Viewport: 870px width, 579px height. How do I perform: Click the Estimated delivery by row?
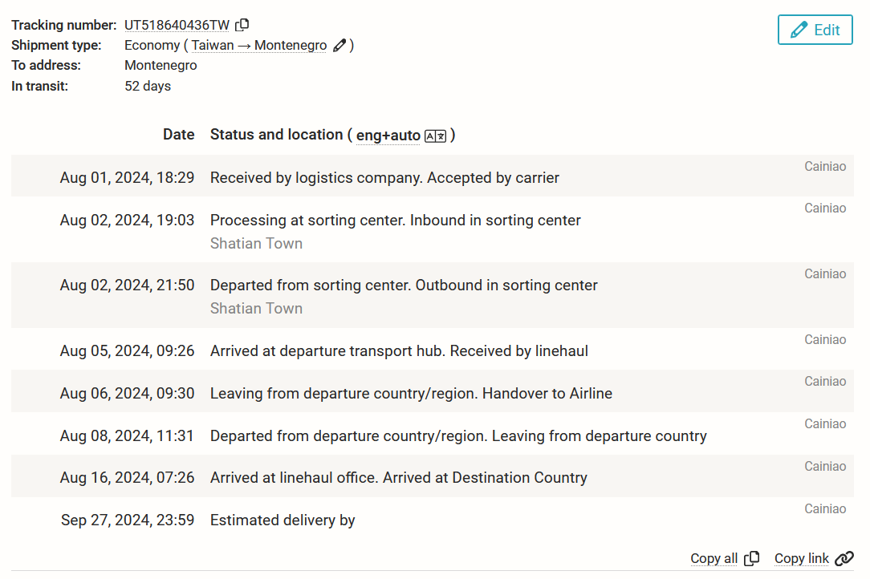pyautogui.click(x=433, y=519)
